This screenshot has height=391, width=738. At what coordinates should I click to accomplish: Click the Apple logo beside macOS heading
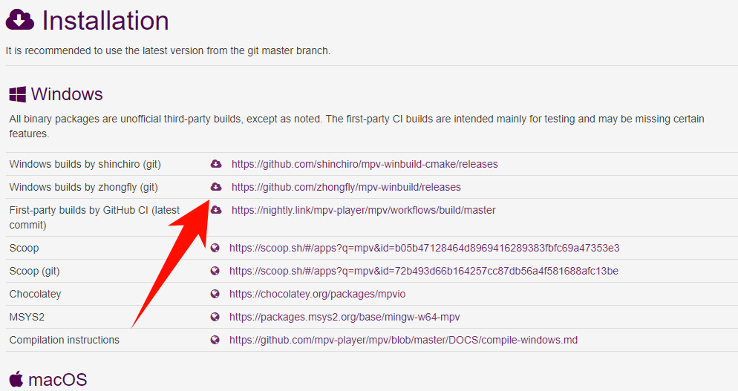pyautogui.click(x=16, y=380)
